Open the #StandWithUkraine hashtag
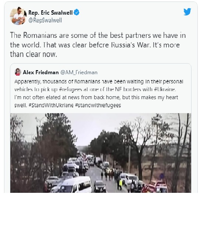The width and height of the screenshot is (211, 238). (x=51, y=105)
